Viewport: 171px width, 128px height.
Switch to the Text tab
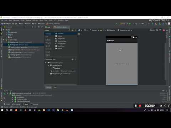pos(55,87)
